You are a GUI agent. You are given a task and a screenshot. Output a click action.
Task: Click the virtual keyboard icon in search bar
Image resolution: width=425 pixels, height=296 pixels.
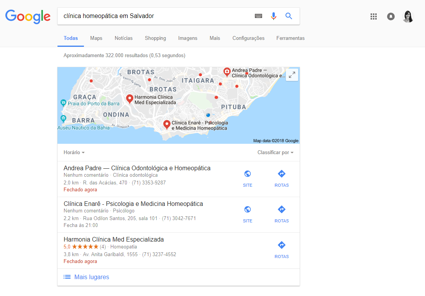pos(258,16)
